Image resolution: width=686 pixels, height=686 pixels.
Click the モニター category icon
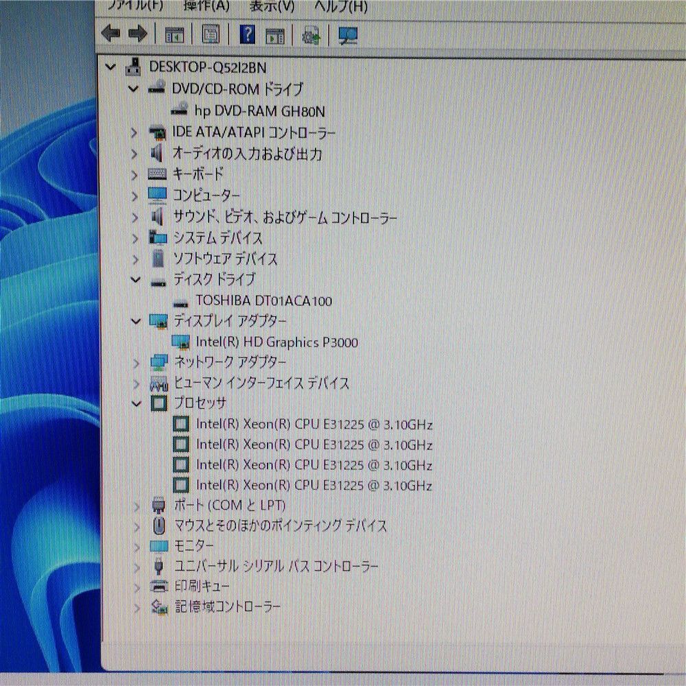tap(159, 547)
